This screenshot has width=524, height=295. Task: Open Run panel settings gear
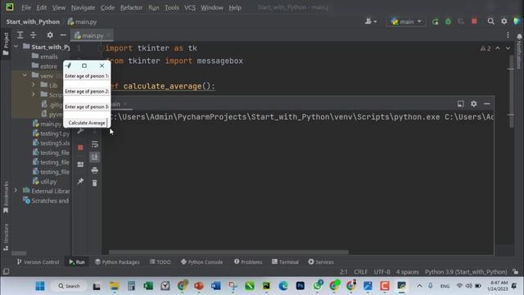pos(473,104)
